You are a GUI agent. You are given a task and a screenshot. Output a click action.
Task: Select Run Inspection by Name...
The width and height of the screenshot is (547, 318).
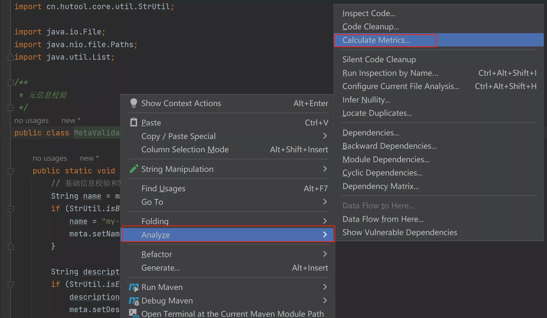tap(439, 73)
